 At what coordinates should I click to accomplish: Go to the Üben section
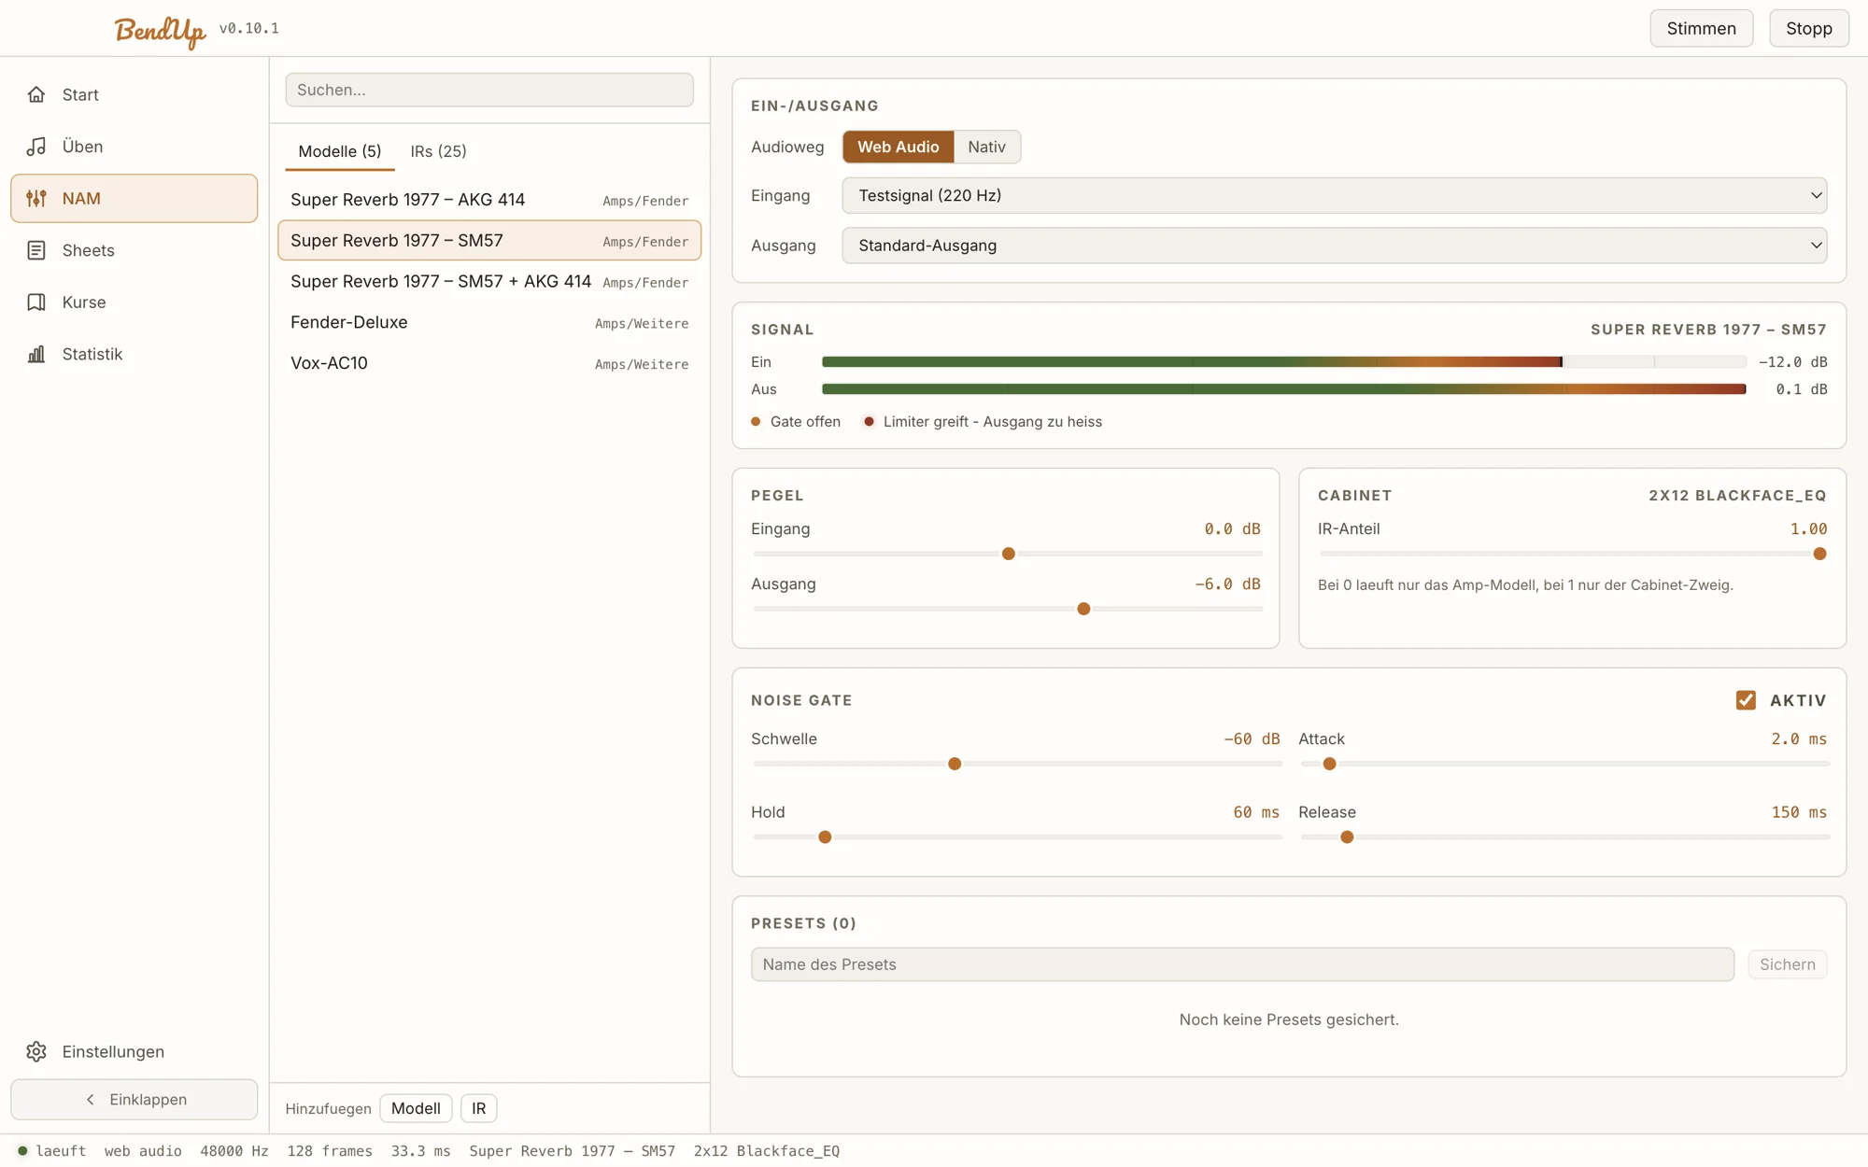134,147
